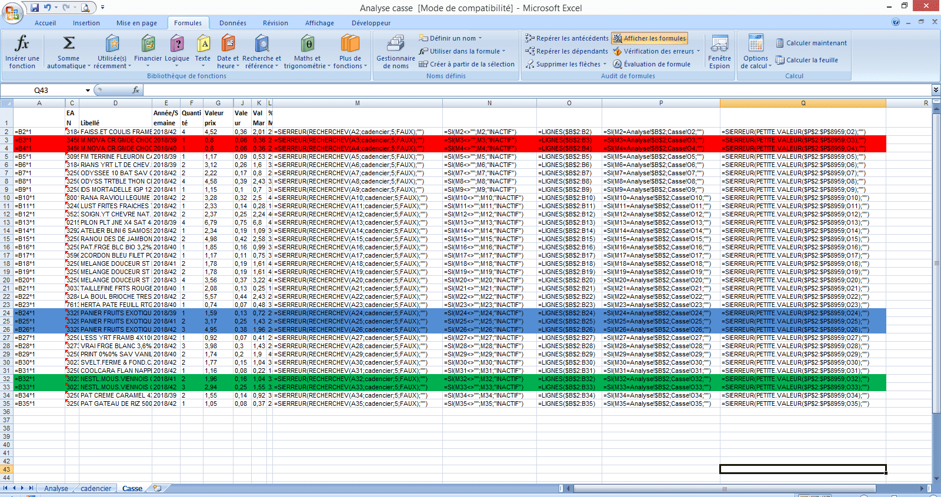The height and width of the screenshot is (497, 941).
Task: Open the Logique functions book icon
Action: point(177,44)
